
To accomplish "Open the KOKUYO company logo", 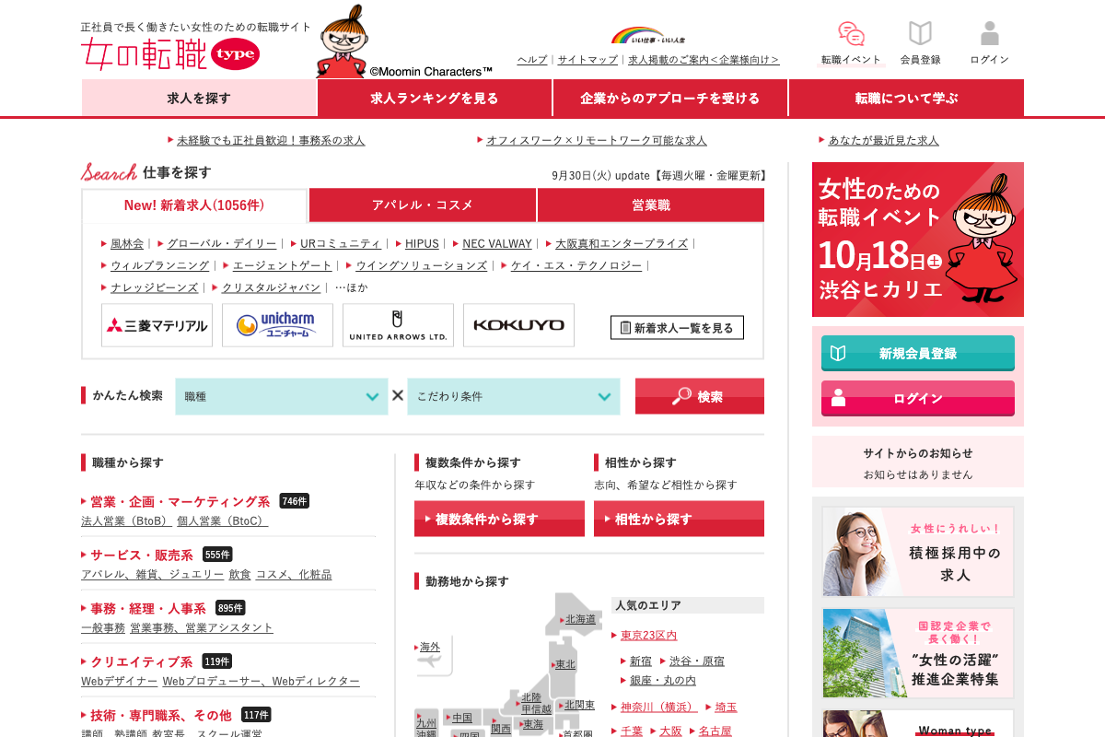I will pos(518,325).
